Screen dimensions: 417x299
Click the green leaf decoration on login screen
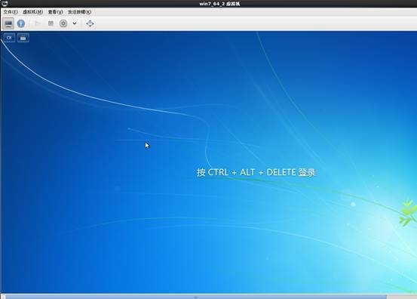point(408,213)
